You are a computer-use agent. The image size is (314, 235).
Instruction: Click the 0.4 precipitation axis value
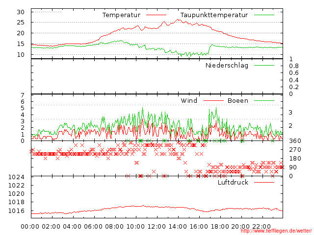294,80
